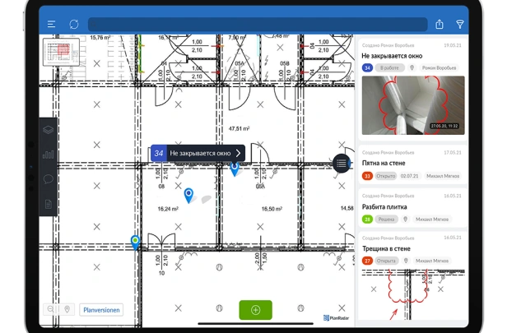This screenshot has width=507, height=333.
Task: Open the Planversionen selector
Action: (x=101, y=310)
